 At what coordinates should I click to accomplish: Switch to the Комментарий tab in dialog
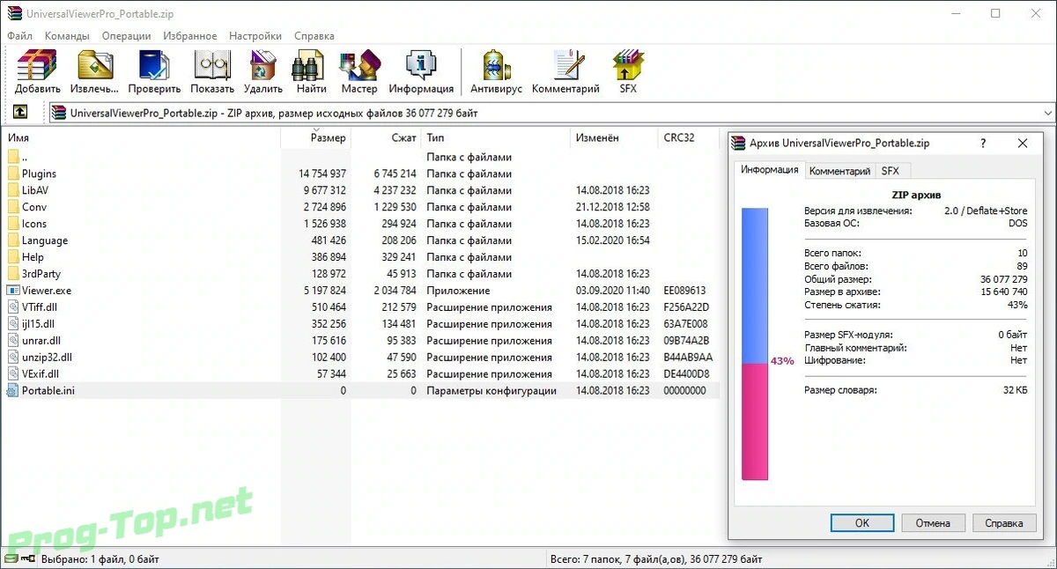(839, 171)
